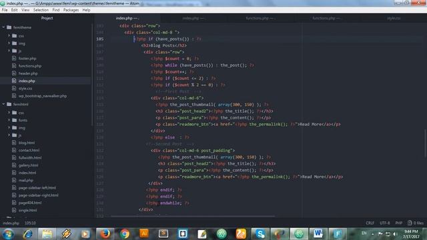The image size is (427, 240).
Task: Open Sublime Text from the taskbar
Action: (x=163, y=234)
